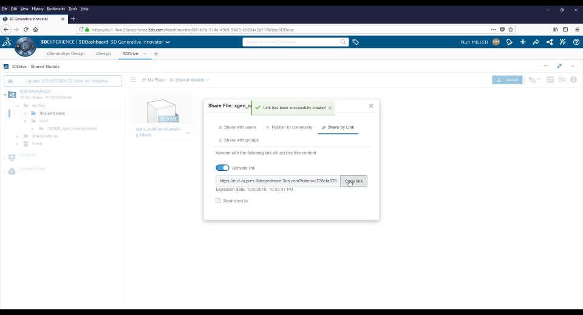The width and height of the screenshot is (583, 315).
Task: Click the Google Drive icon in sidebar
Action: (x=12, y=171)
